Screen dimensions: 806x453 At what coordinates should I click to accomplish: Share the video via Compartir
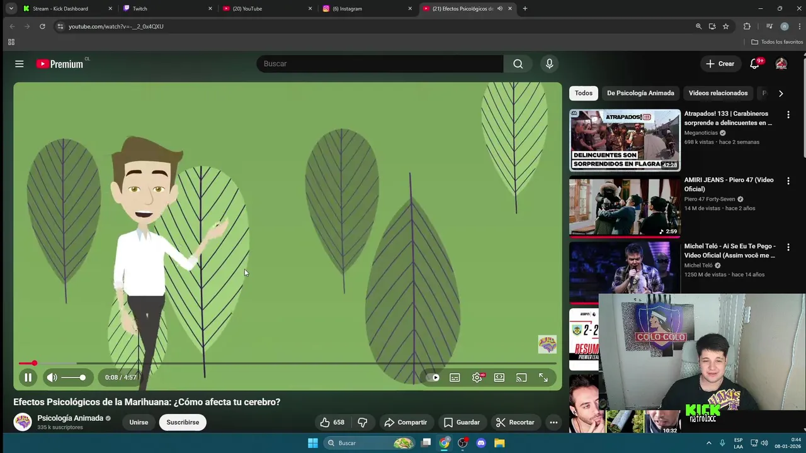406,422
